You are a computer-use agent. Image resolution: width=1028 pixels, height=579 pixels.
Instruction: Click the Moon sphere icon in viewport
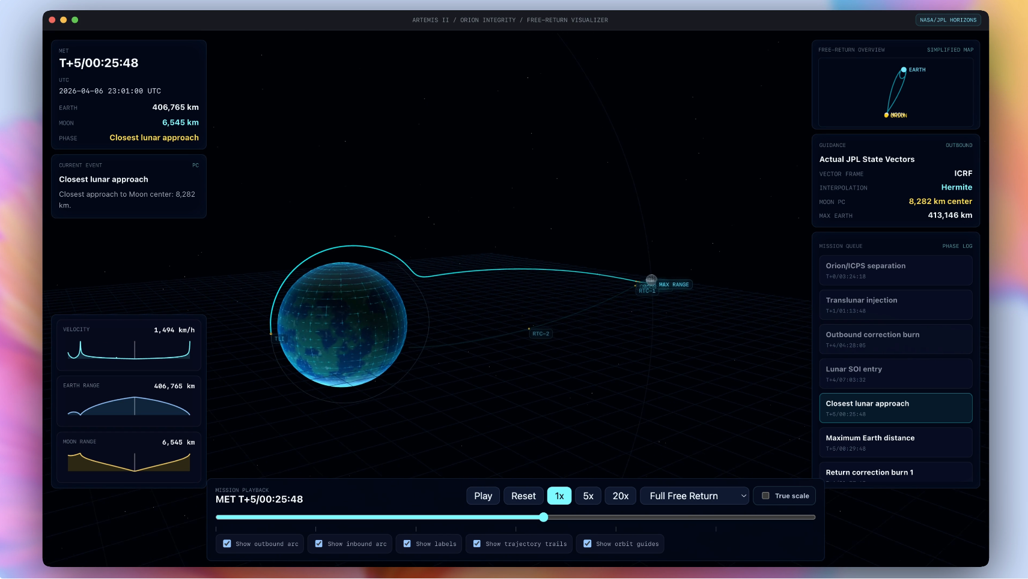tap(651, 280)
